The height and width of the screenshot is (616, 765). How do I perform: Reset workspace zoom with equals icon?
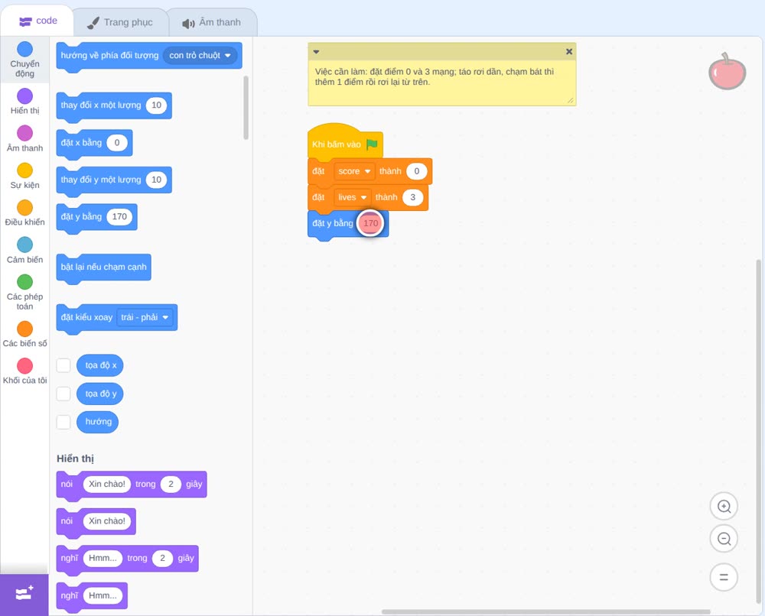tap(724, 577)
